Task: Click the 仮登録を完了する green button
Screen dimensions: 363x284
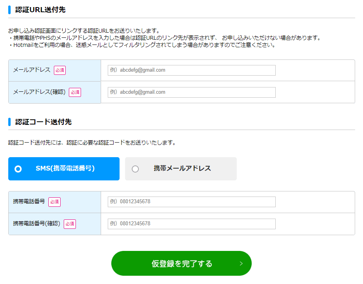Action: pos(181,263)
